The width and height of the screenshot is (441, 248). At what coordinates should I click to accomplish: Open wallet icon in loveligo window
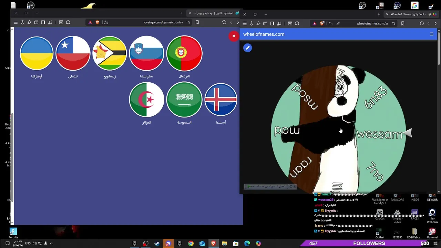36,22
